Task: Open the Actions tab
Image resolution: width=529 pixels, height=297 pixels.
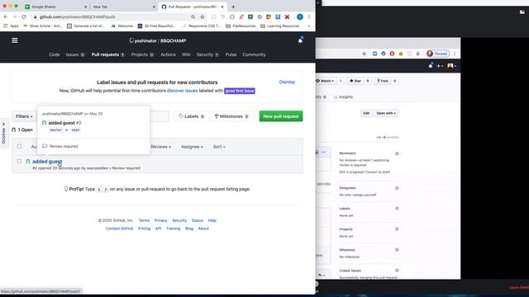Action: pyautogui.click(x=168, y=54)
